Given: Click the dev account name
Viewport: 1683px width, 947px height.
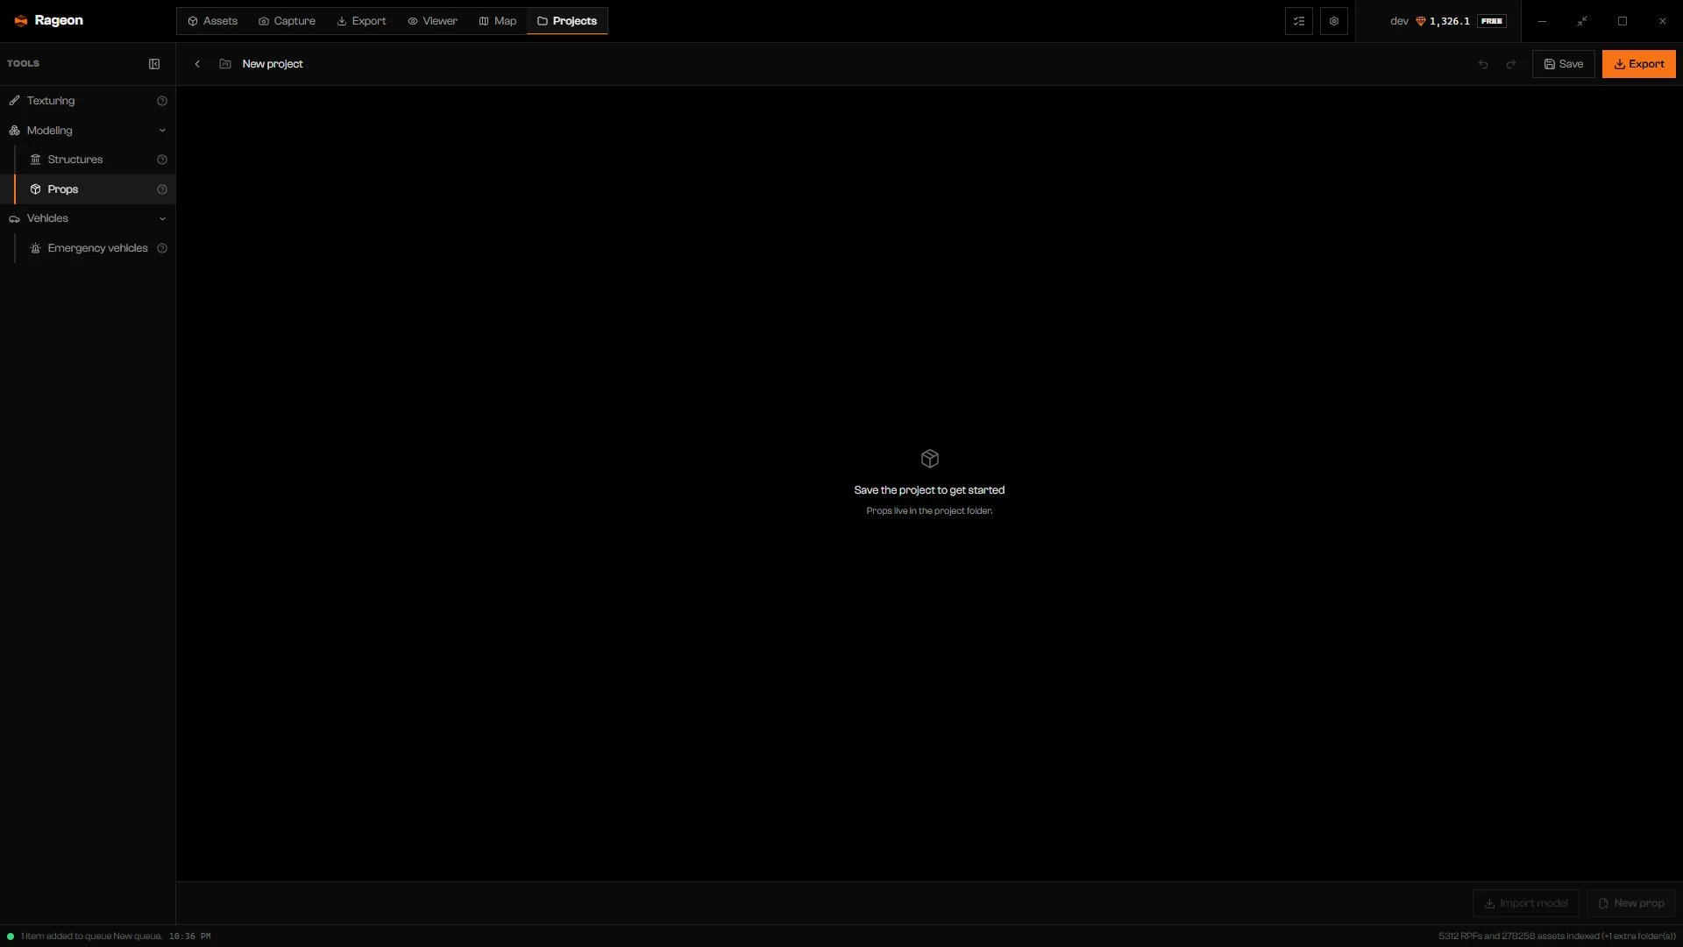Looking at the screenshot, I should [1399, 21].
